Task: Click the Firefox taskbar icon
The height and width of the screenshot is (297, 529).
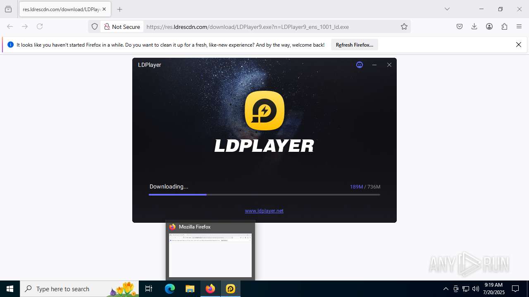Action: tap(210, 289)
